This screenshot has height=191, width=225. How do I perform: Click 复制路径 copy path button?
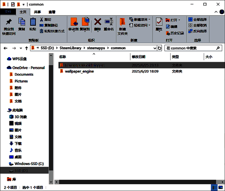(49, 25)
